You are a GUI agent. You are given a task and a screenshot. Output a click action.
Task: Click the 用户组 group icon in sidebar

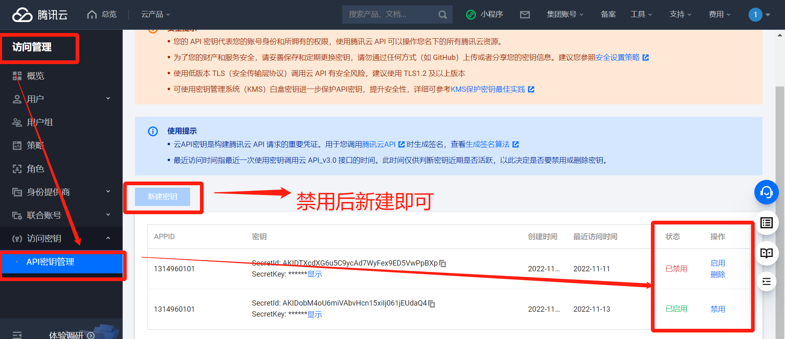pyautogui.click(x=17, y=122)
